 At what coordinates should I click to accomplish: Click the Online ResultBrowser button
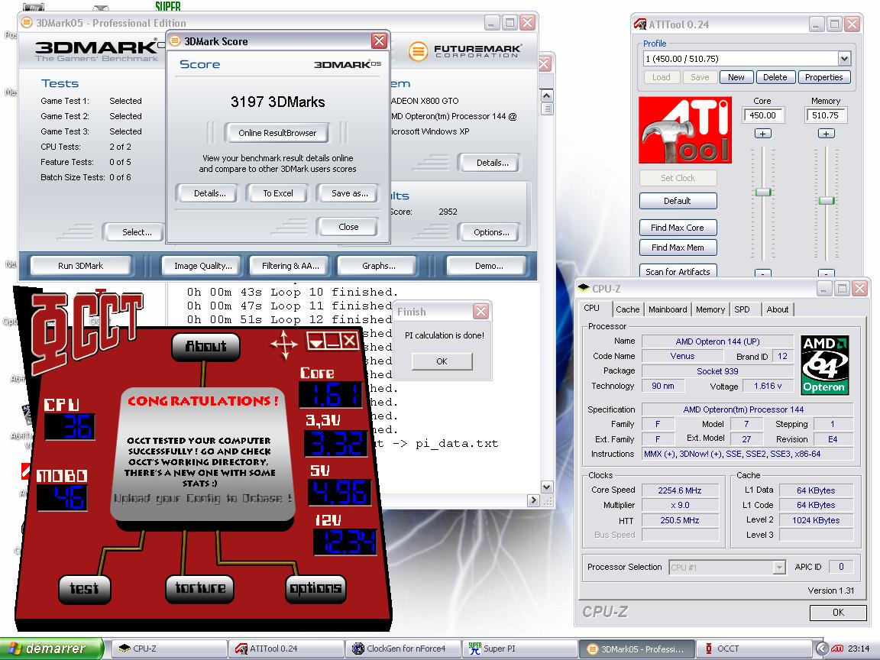277,133
